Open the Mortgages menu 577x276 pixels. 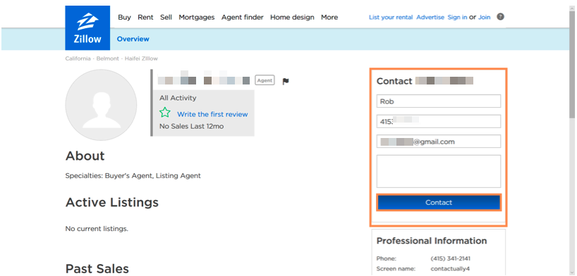[x=197, y=18]
